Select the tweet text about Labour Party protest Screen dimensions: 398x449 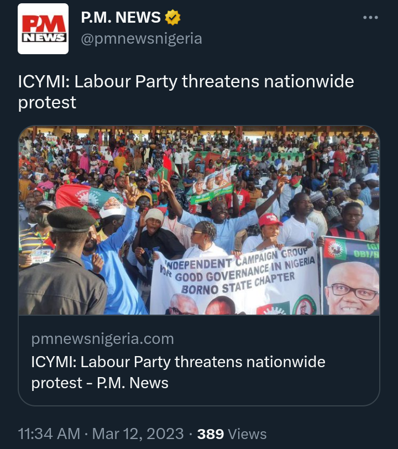point(186,92)
